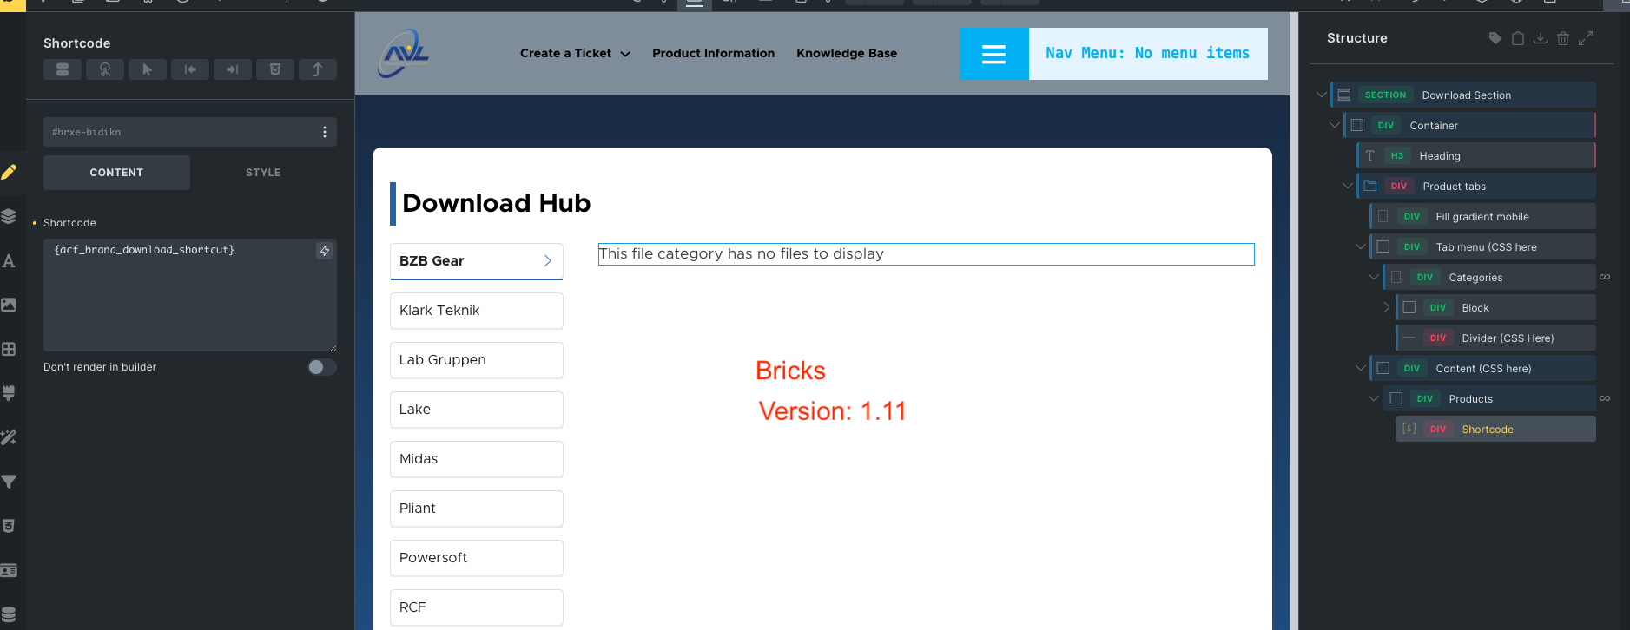This screenshot has width=1630, height=630.
Task: Open the plug icon in left sidebar
Action: tap(9, 393)
